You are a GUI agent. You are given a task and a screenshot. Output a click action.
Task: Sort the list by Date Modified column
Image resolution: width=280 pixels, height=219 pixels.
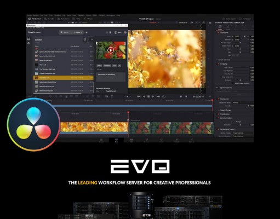[x=75, y=47]
